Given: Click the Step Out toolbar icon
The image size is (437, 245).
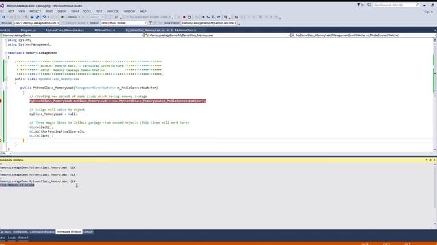Looking at the screenshot, I should click(x=218, y=17).
